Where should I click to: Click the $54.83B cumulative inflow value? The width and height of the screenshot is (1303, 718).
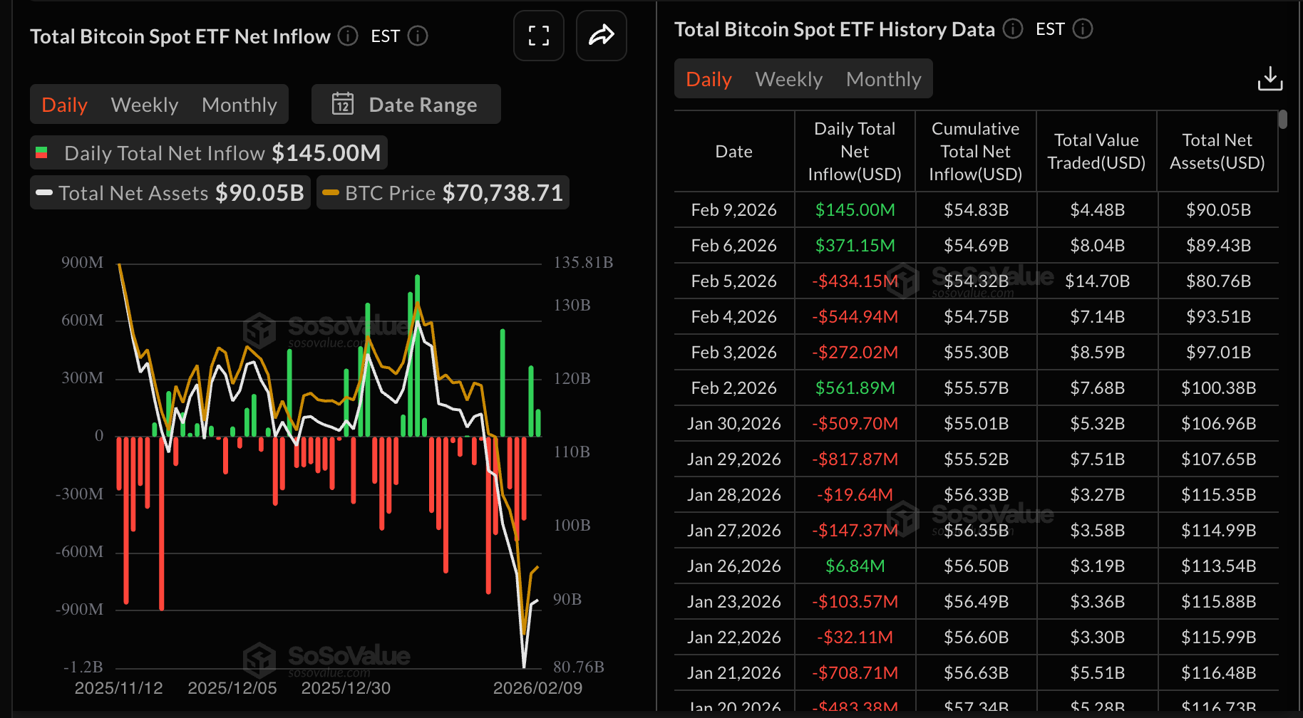tap(977, 209)
